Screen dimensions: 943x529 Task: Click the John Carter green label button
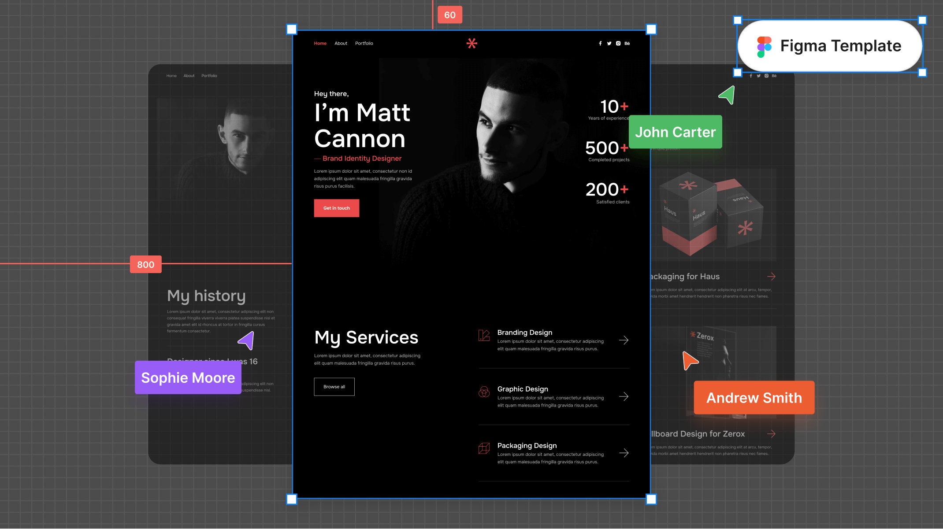(x=676, y=131)
